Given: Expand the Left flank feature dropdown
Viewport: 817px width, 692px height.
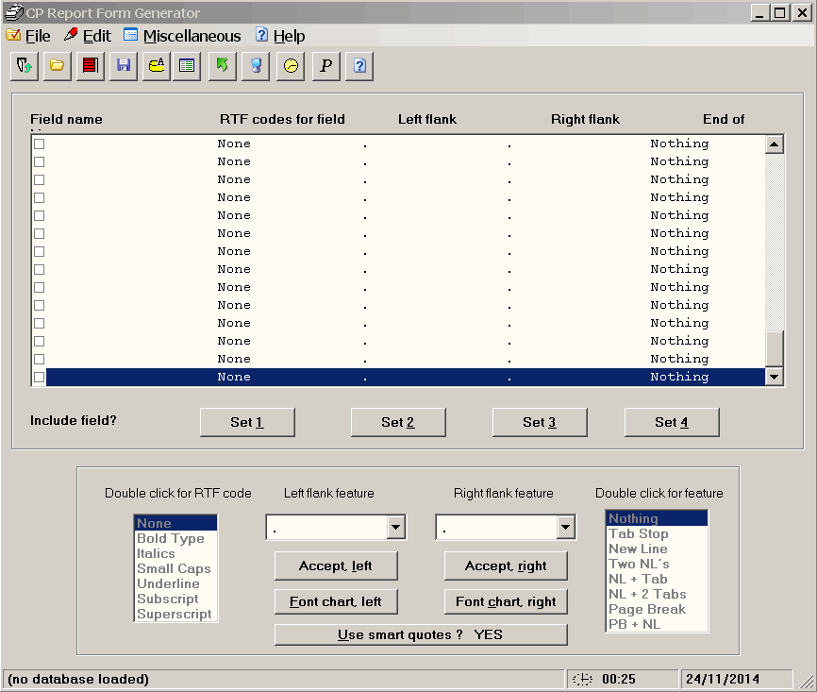Looking at the screenshot, I should pyautogui.click(x=396, y=528).
